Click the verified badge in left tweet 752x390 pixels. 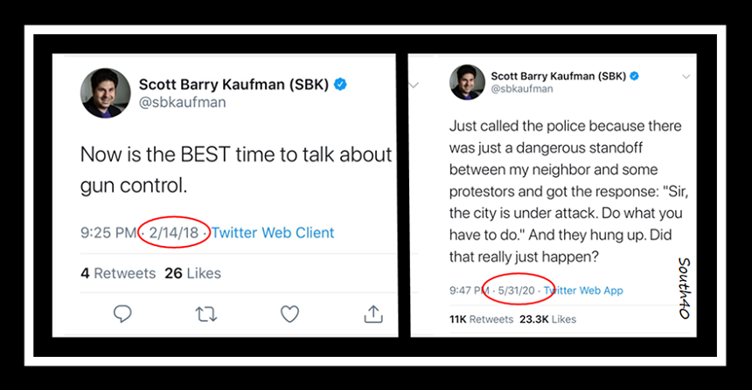tap(340, 85)
